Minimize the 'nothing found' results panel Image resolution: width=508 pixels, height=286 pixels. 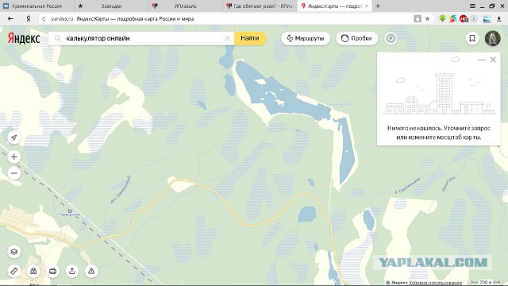[x=482, y=60]
